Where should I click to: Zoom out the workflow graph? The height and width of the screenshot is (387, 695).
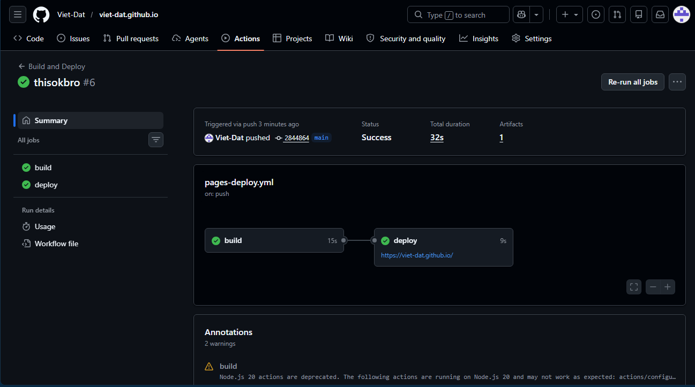(x=653, y=287)
